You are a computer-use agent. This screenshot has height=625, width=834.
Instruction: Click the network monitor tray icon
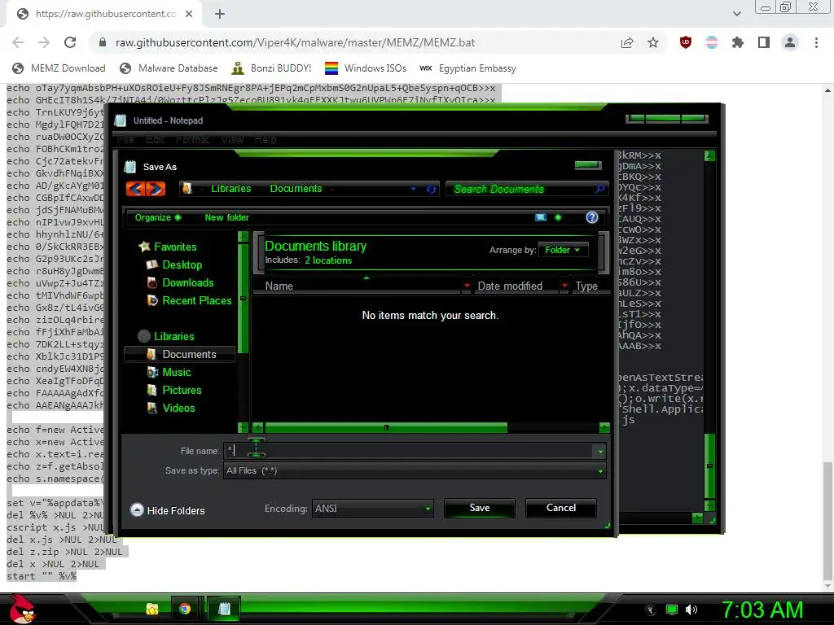tap(672, 610)
